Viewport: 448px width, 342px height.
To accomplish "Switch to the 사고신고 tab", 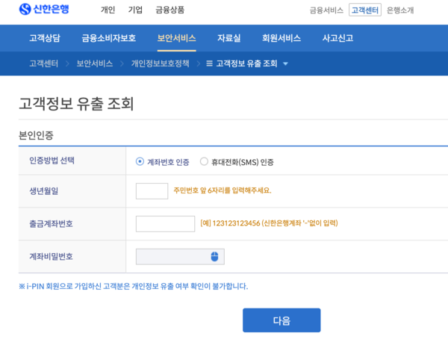I will 337,38.
